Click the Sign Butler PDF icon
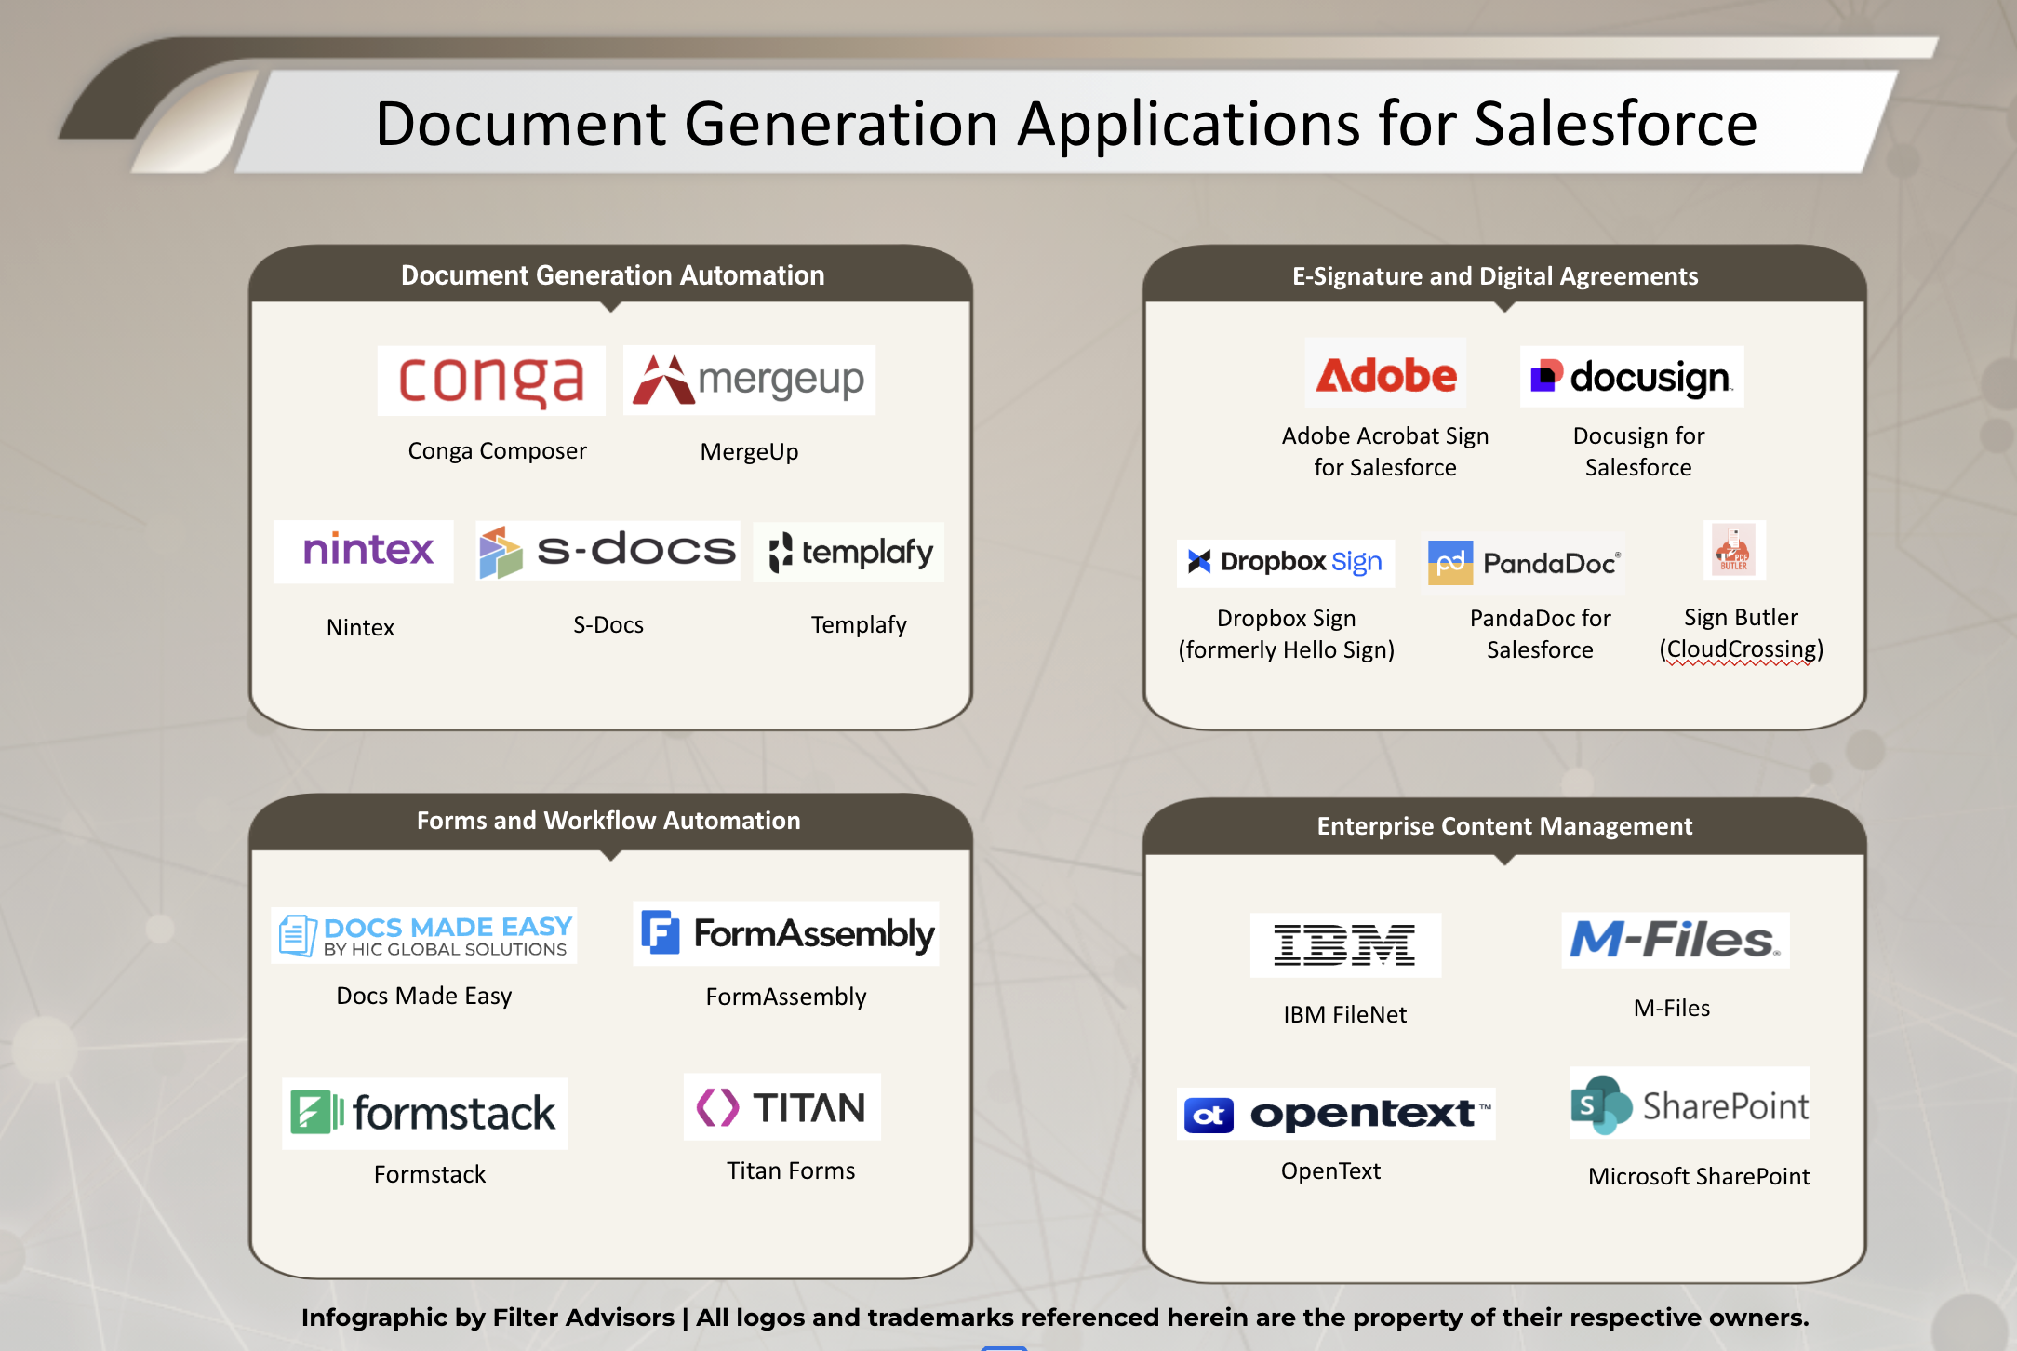The image size is (2017, 1351). (1734, 550)
